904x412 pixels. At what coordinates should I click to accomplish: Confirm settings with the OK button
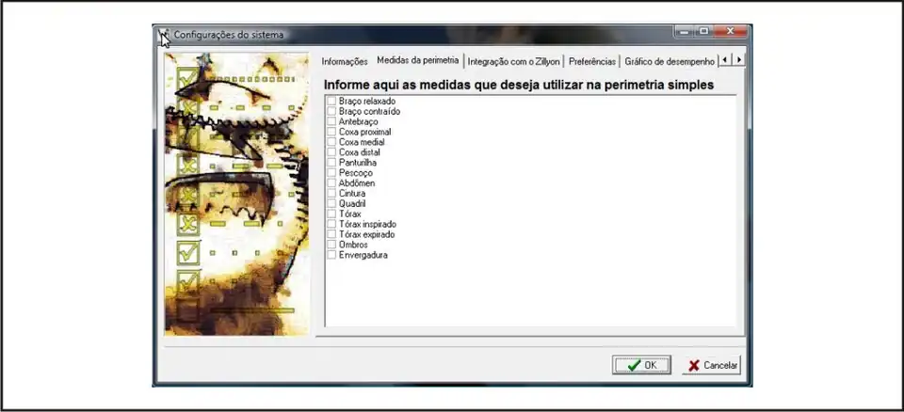[641, 365]
